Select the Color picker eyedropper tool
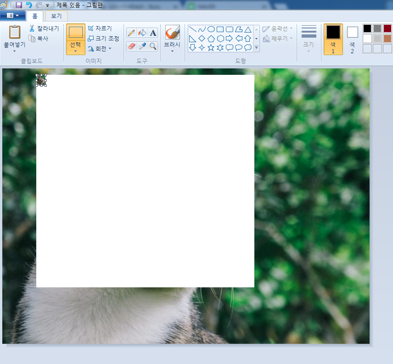This screenshot has width=393, height=364. tap(142, 46)
